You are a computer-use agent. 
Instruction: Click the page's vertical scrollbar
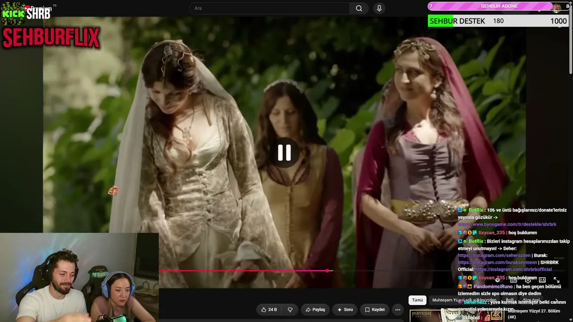570,40
